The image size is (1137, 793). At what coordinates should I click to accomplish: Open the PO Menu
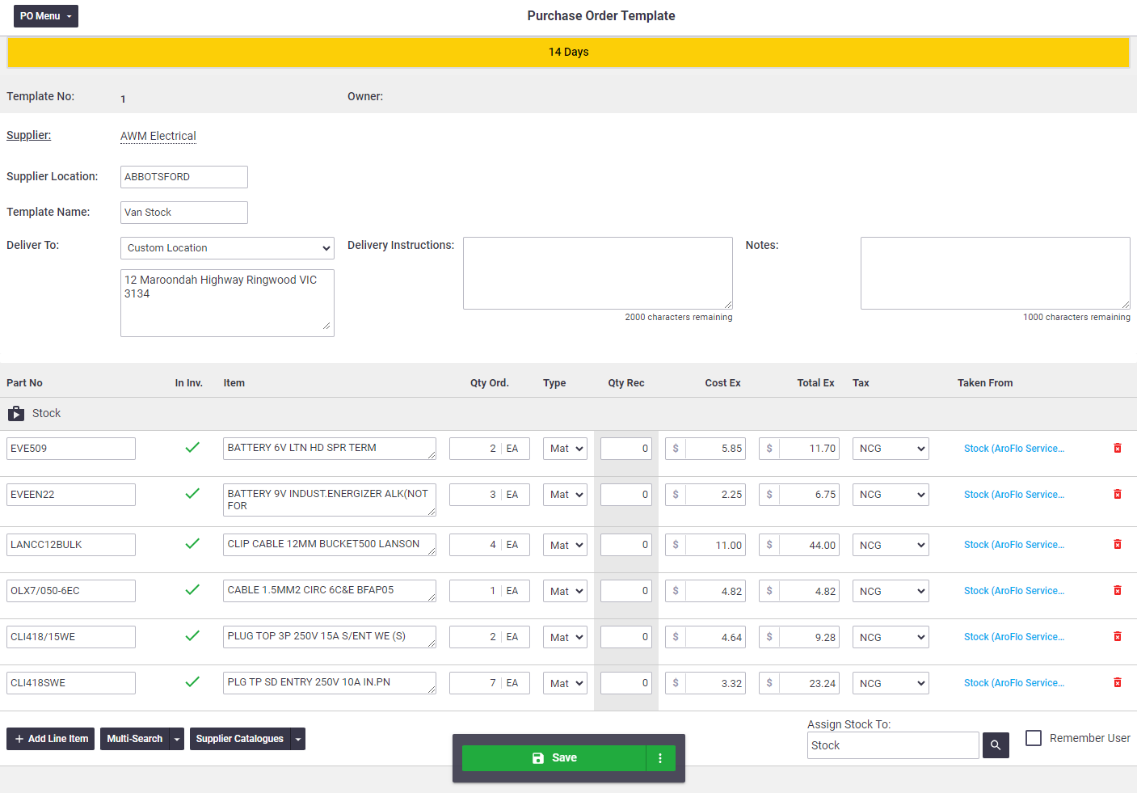pos(46,16)
